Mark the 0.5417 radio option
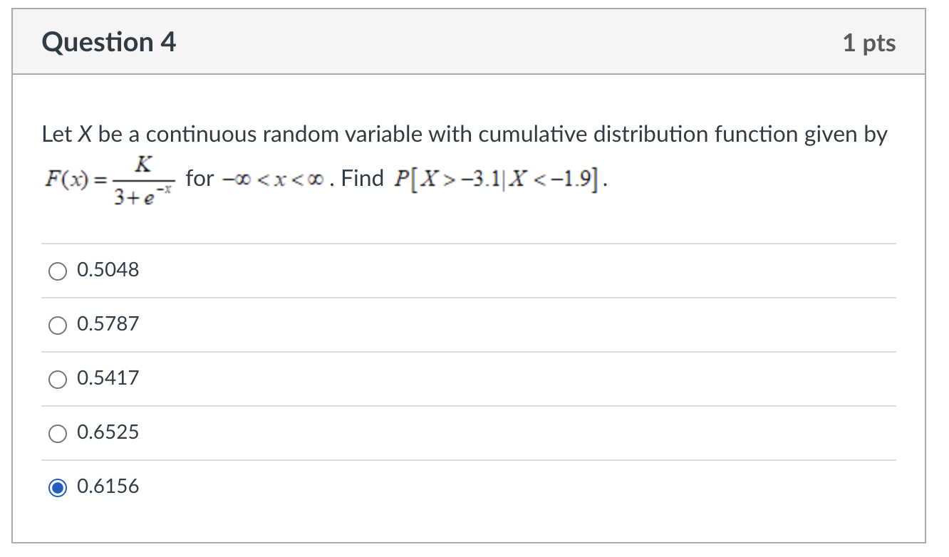Image resolution: width=949 pixels, height=557 pixels. [58, 379]
